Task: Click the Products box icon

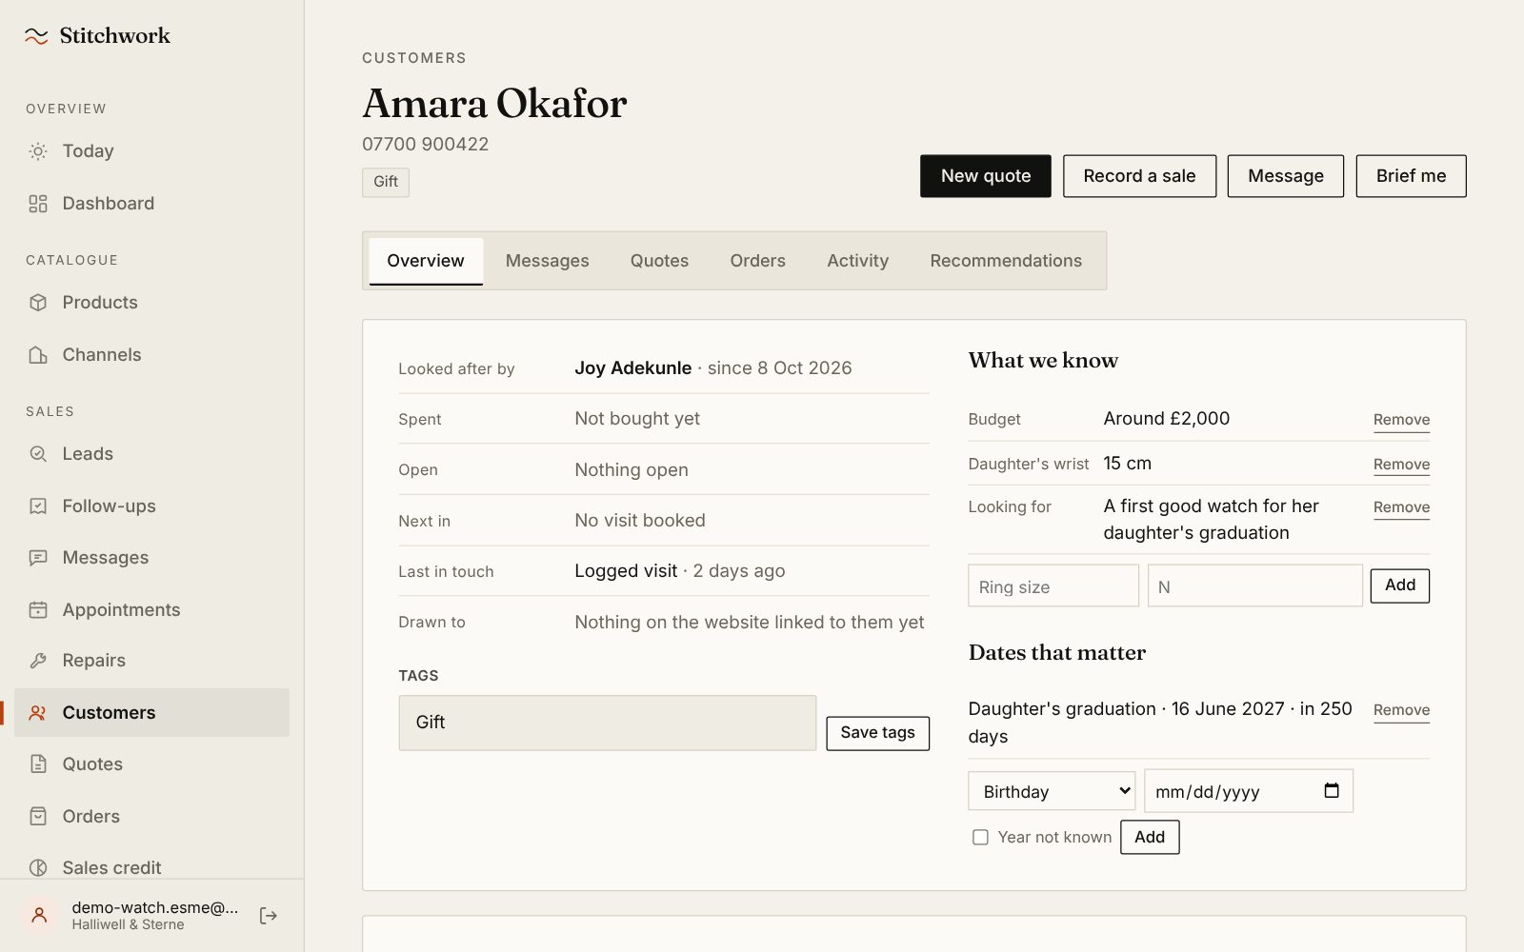Action: click(x=38, y=303)
